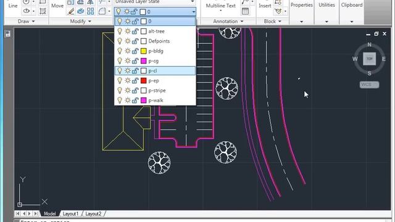Select the Fillet tool icon
395x222 pixels.
click(x=102, y=11)
